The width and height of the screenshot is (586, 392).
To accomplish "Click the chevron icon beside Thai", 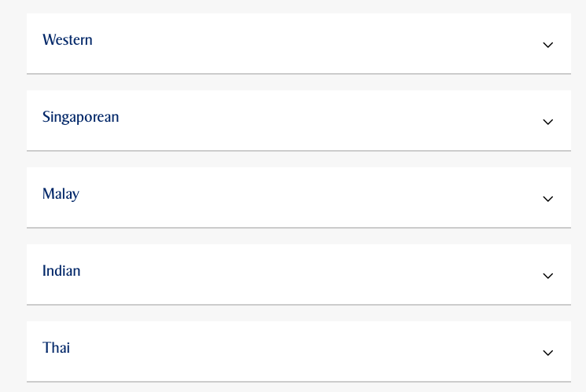I will [x=548, y=353].
